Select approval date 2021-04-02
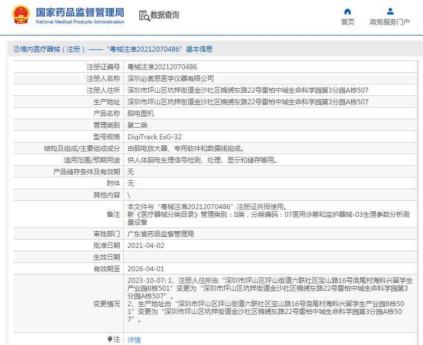Screen dimensions: 423x345 point(145,246)
